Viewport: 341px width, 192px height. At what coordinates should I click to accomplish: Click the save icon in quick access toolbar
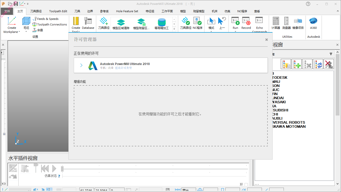pyautogui.click(x=16, y=4)
